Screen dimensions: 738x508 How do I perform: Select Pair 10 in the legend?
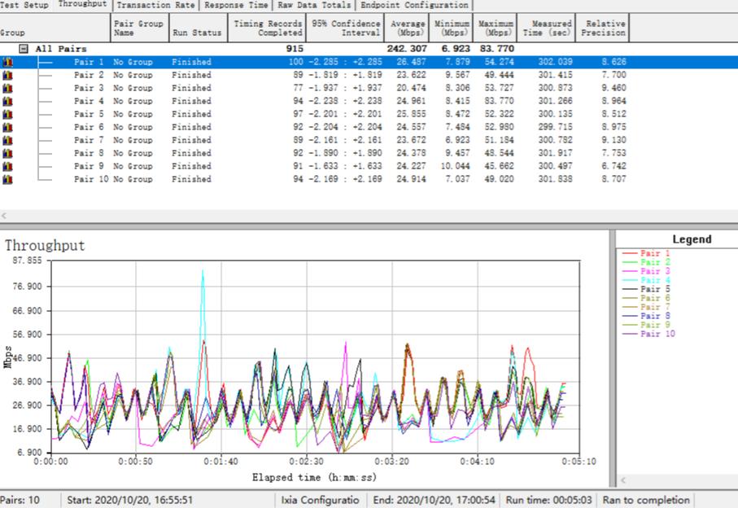click(657, 334)
